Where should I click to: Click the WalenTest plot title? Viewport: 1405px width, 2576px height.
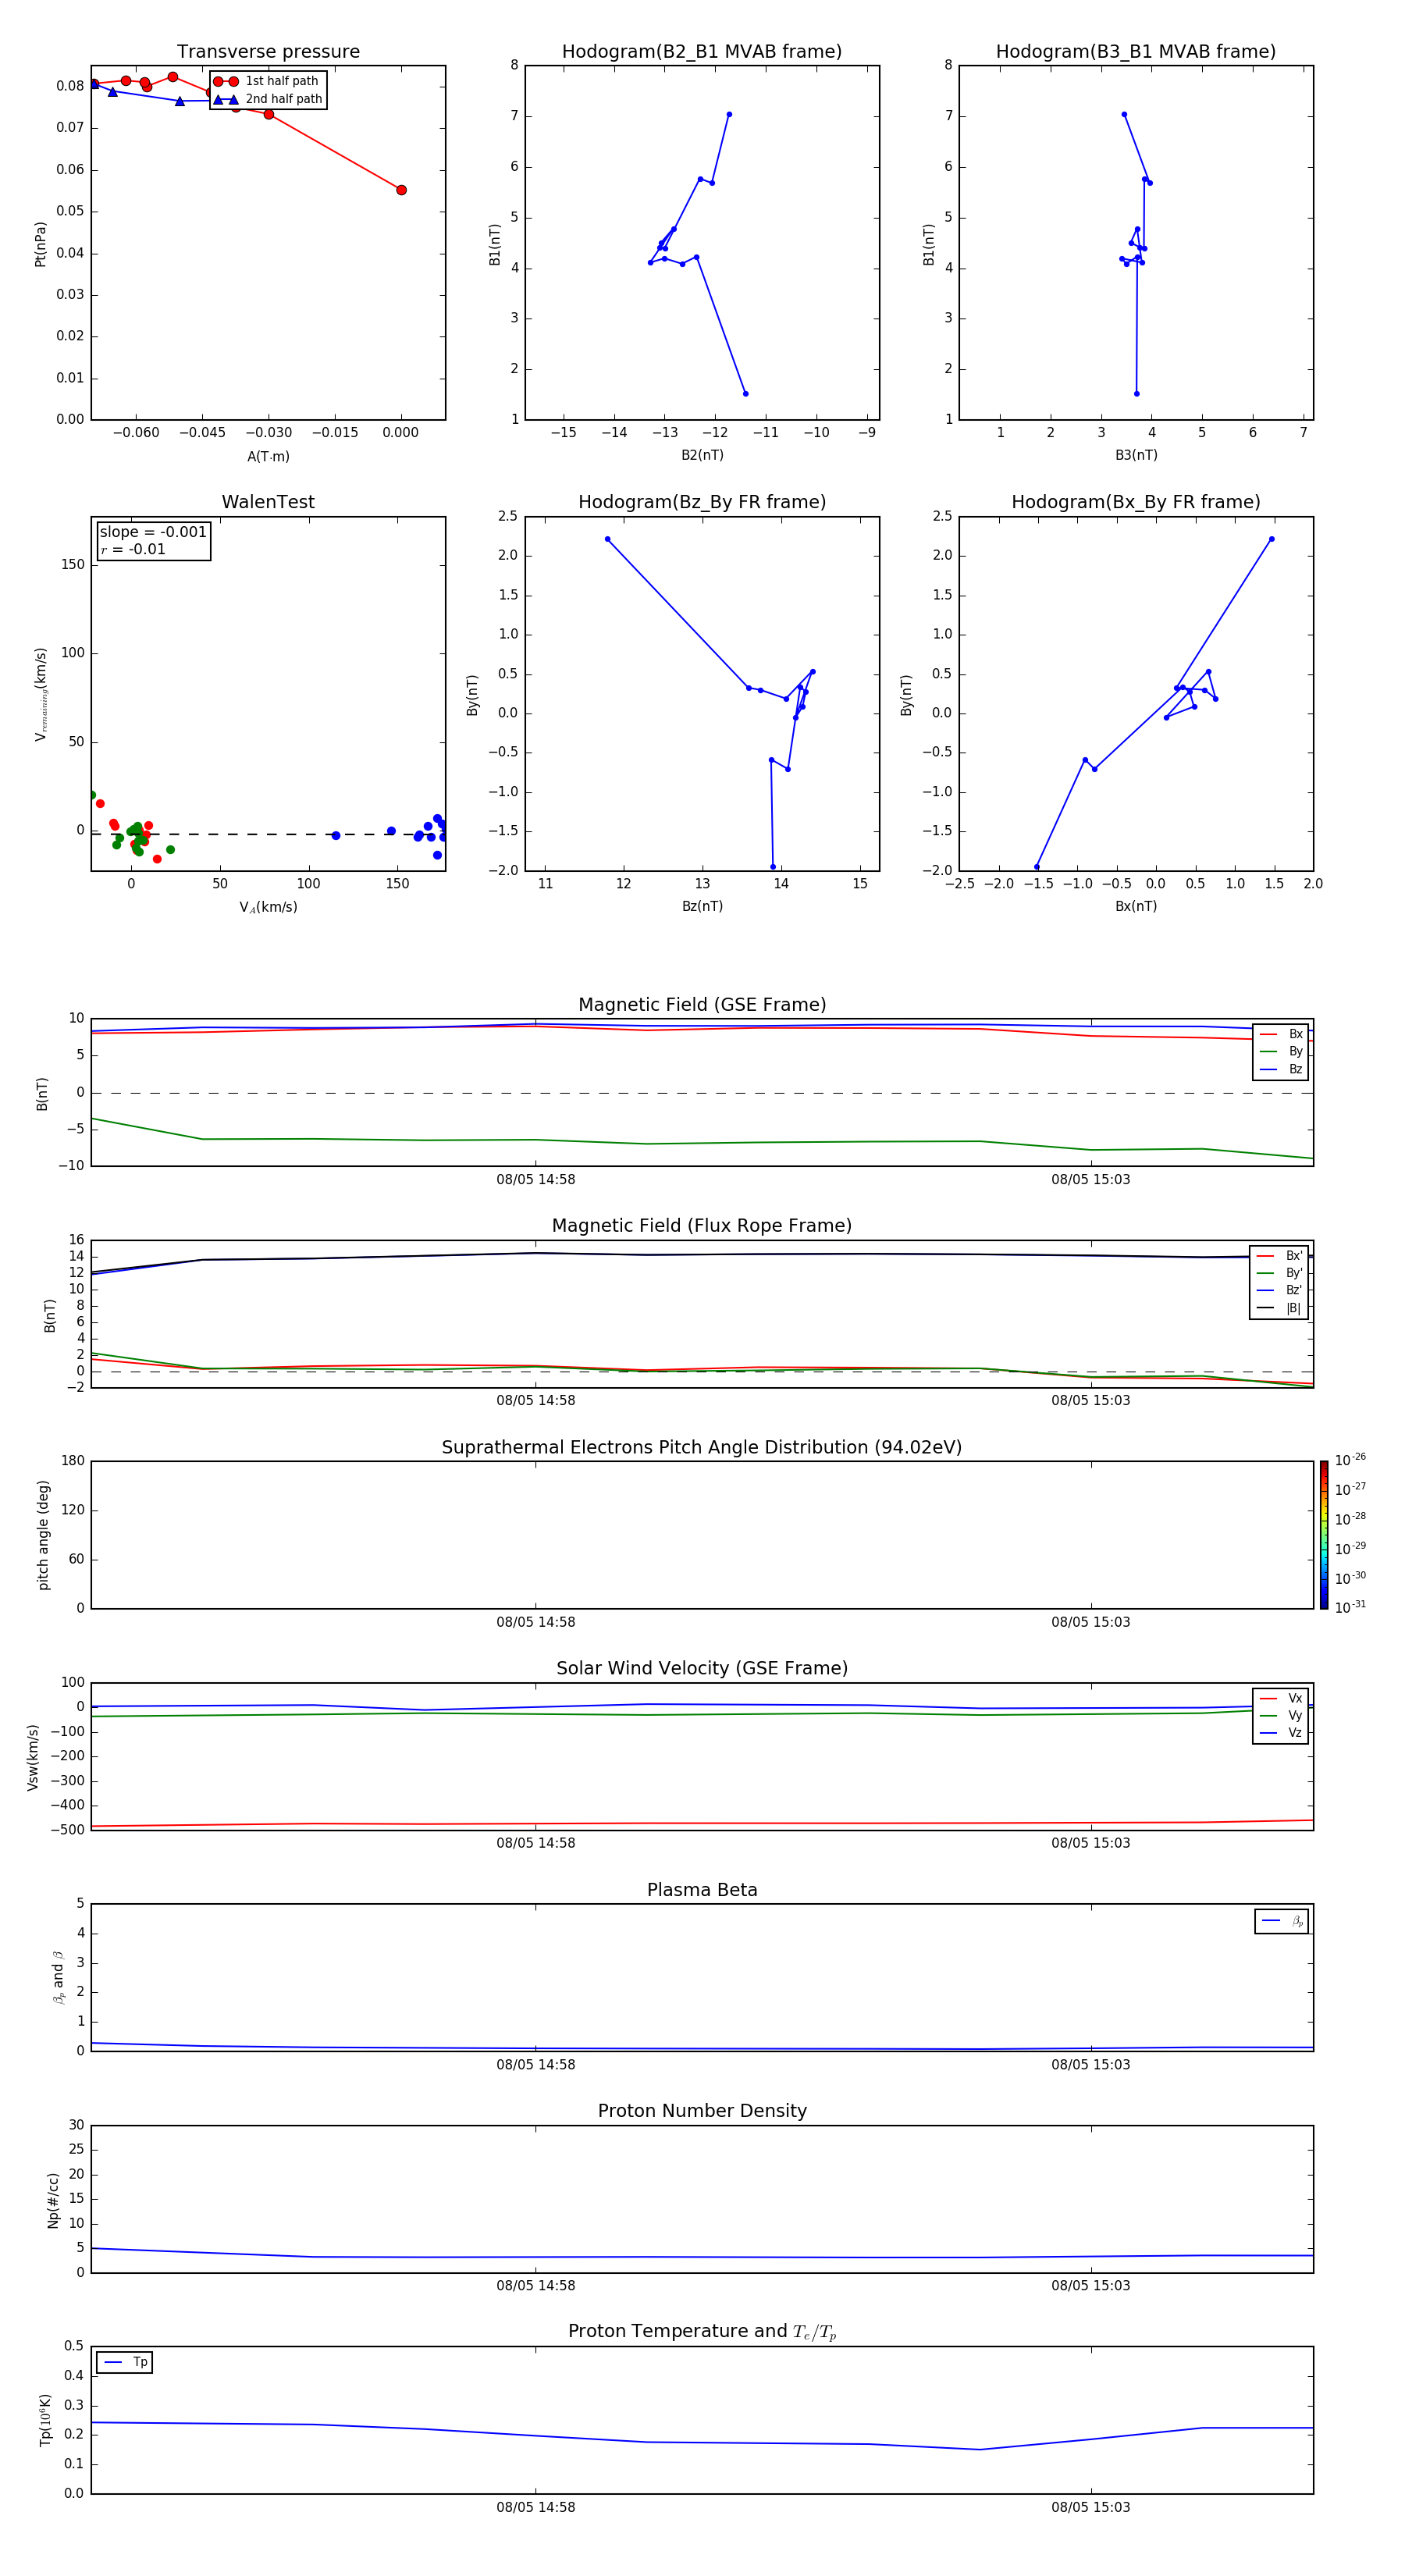pyautogui.click(x=268, y=502)
